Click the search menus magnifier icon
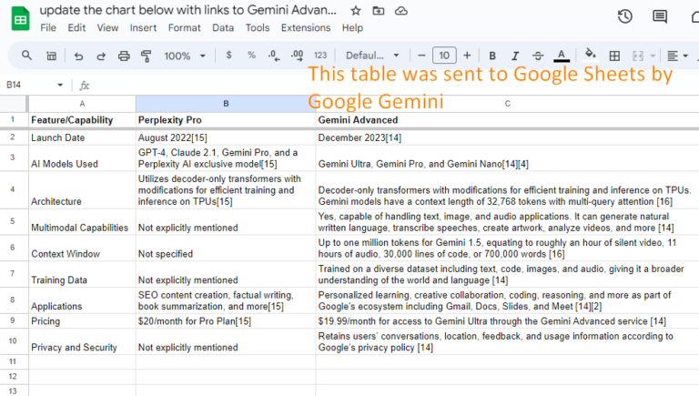The height and width of the screenshot is (396, 699). coord(26,56)
